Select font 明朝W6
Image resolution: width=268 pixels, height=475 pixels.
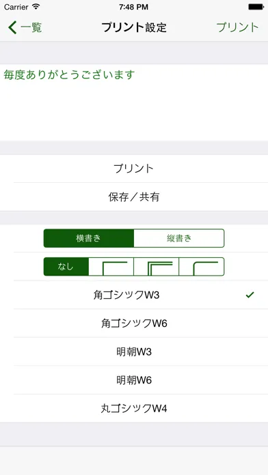[134, 380]
